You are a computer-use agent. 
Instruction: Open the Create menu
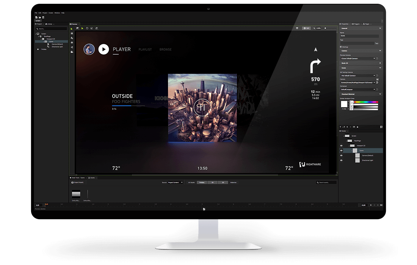[51, 13]
